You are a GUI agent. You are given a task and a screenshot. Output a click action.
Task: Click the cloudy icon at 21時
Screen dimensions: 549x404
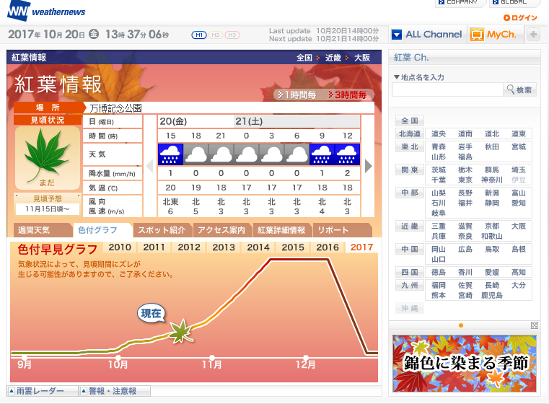click(221, 154)
